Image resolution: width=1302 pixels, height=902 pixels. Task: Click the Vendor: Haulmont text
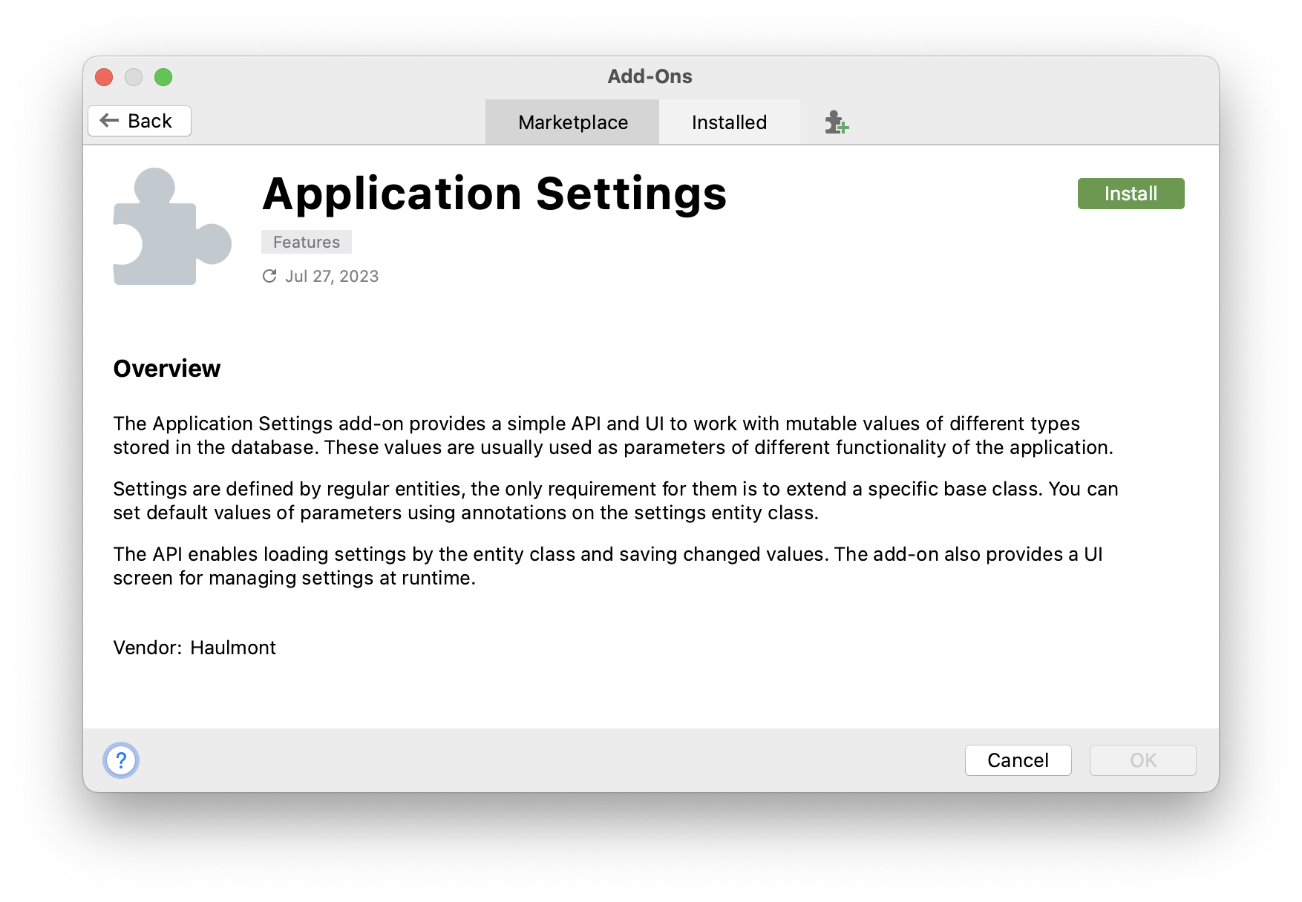coord(194,648)
